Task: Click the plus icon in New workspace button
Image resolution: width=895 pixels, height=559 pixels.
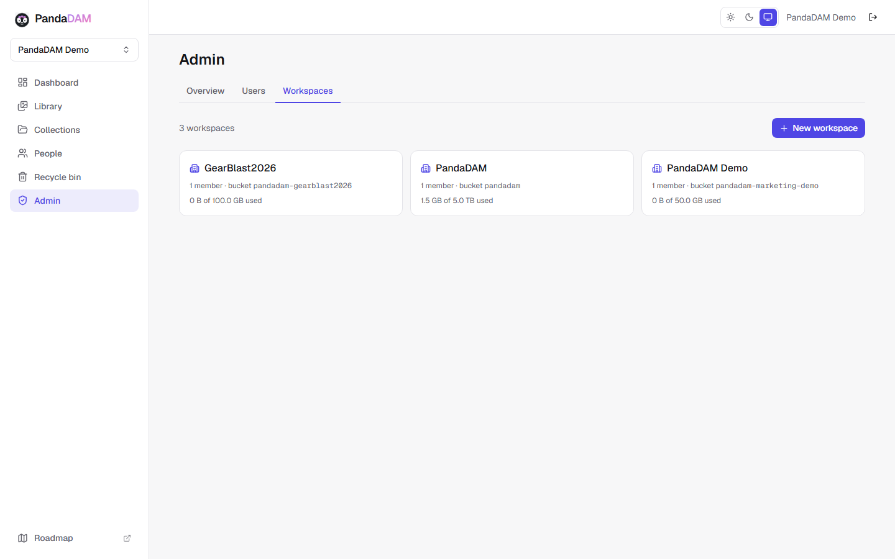Action: click(x=784, y=128)
